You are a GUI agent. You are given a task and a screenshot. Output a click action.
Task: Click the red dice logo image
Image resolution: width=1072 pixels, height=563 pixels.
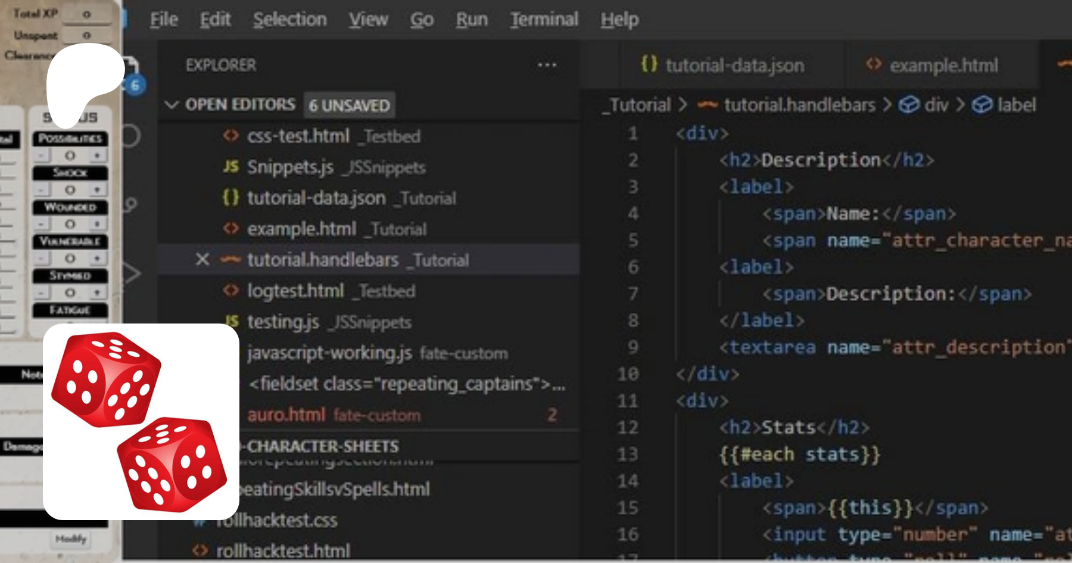coord(141,422)
